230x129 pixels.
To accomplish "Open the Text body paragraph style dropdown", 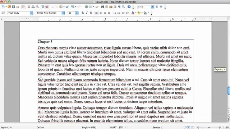I will 31,13.
